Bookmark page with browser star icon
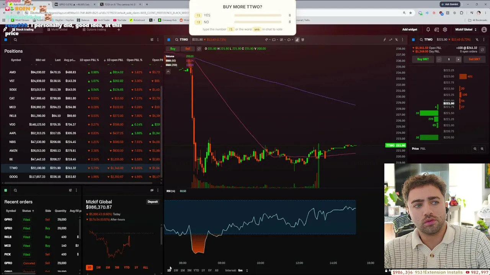The image size is (490, 275). coord(410,13)
